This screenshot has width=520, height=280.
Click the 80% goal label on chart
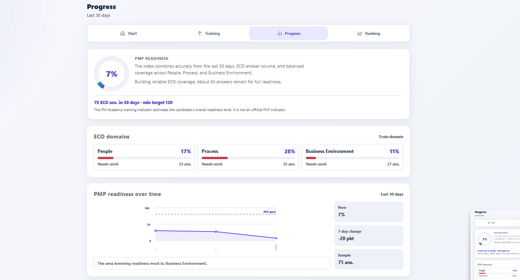click(269, 212)
